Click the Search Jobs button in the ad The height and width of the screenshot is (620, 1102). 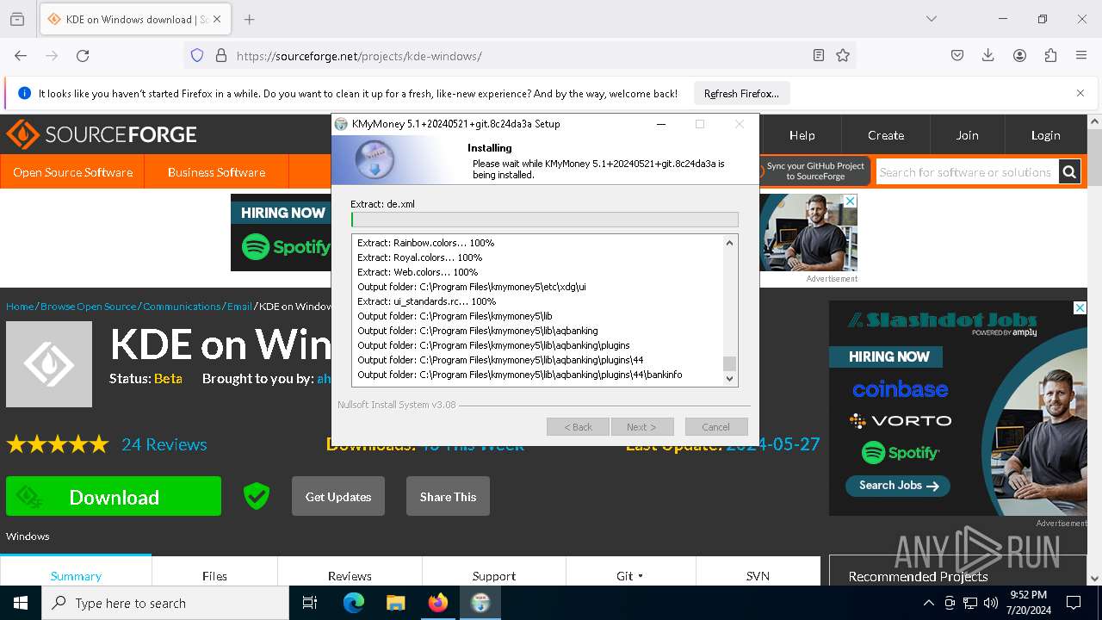coord(898,486)
